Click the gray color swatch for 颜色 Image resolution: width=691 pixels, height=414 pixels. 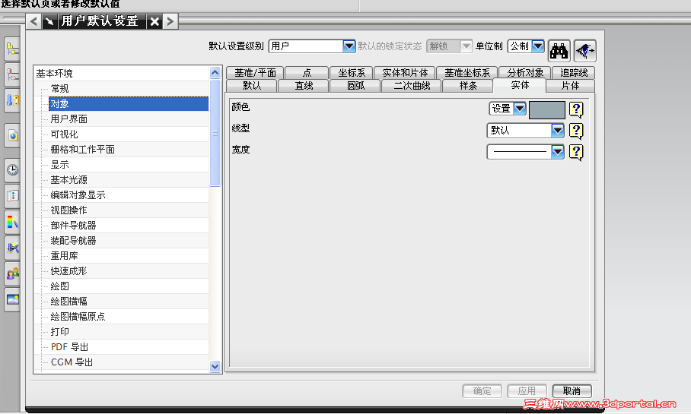(x=547, y=110)
